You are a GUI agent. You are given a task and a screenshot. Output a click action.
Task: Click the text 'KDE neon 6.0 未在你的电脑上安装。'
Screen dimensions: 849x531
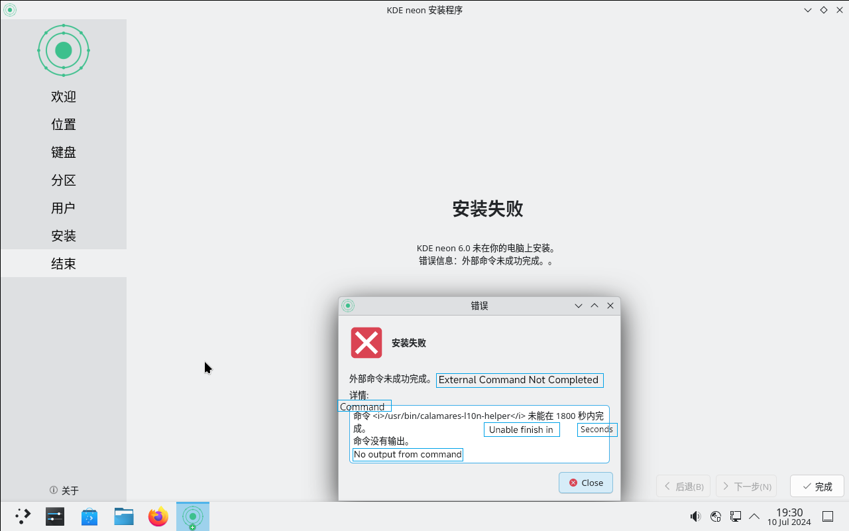click(x=488, y=249)
